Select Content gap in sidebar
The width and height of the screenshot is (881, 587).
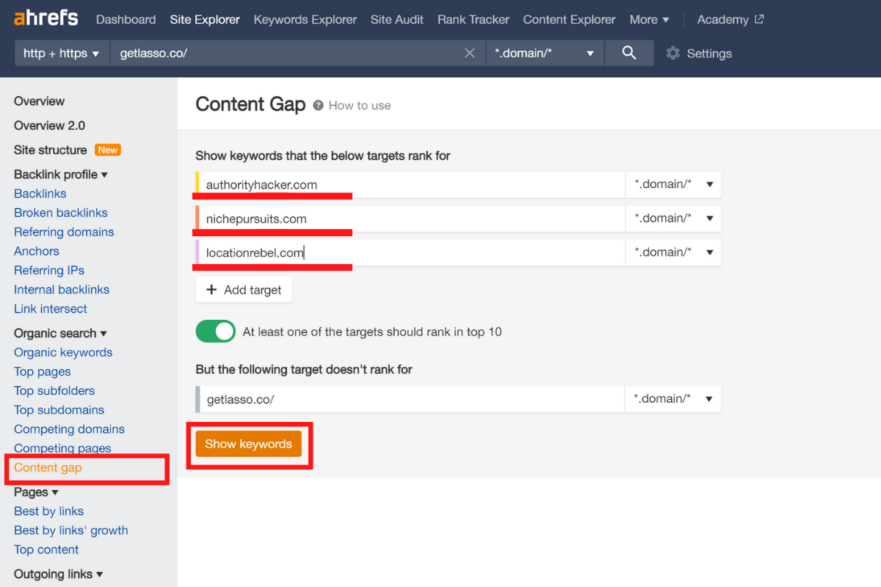click(48, 467)
